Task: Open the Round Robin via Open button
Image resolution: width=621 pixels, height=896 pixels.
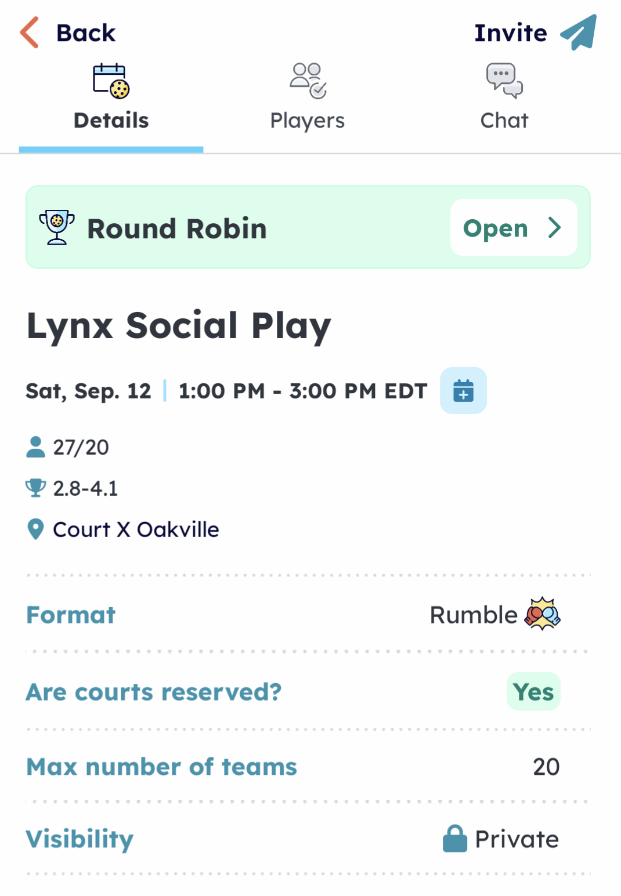Action: pyautogui.click(x=514, y=227)
